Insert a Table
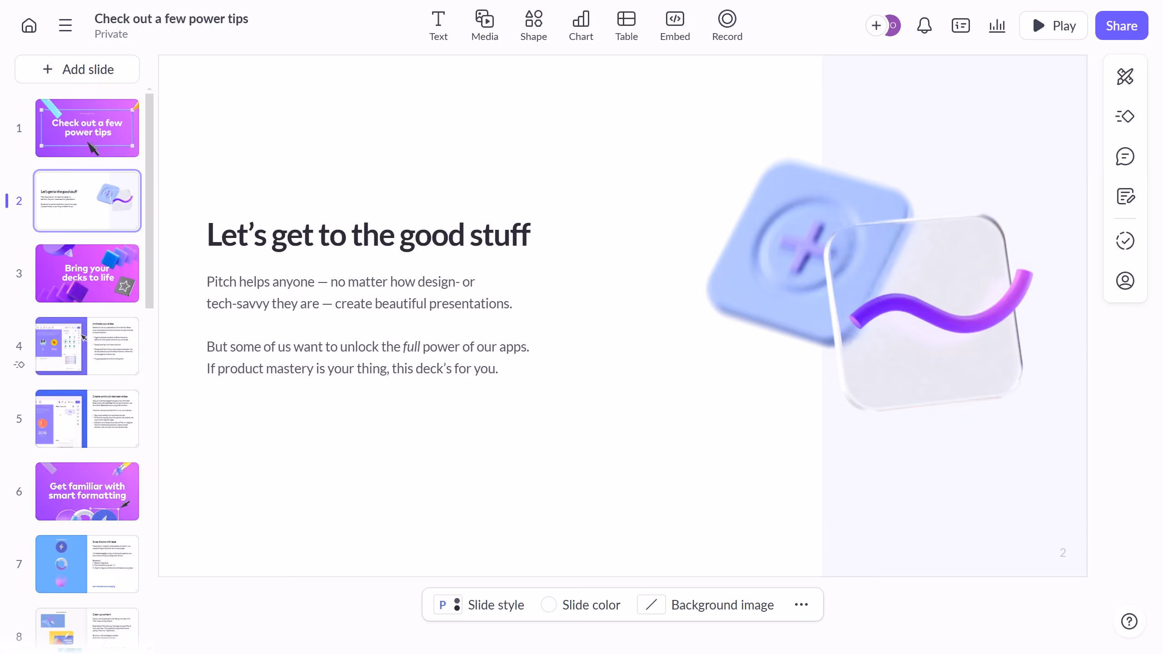 click(x=626, y=25)
